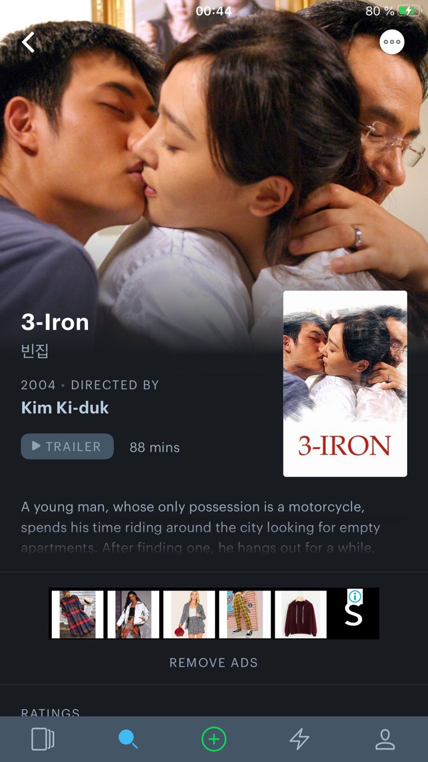Screen dimensions: 428x762
Task: Open the Films tab in bottom bar
Action: pyautogui.click(x=43, y=739)
